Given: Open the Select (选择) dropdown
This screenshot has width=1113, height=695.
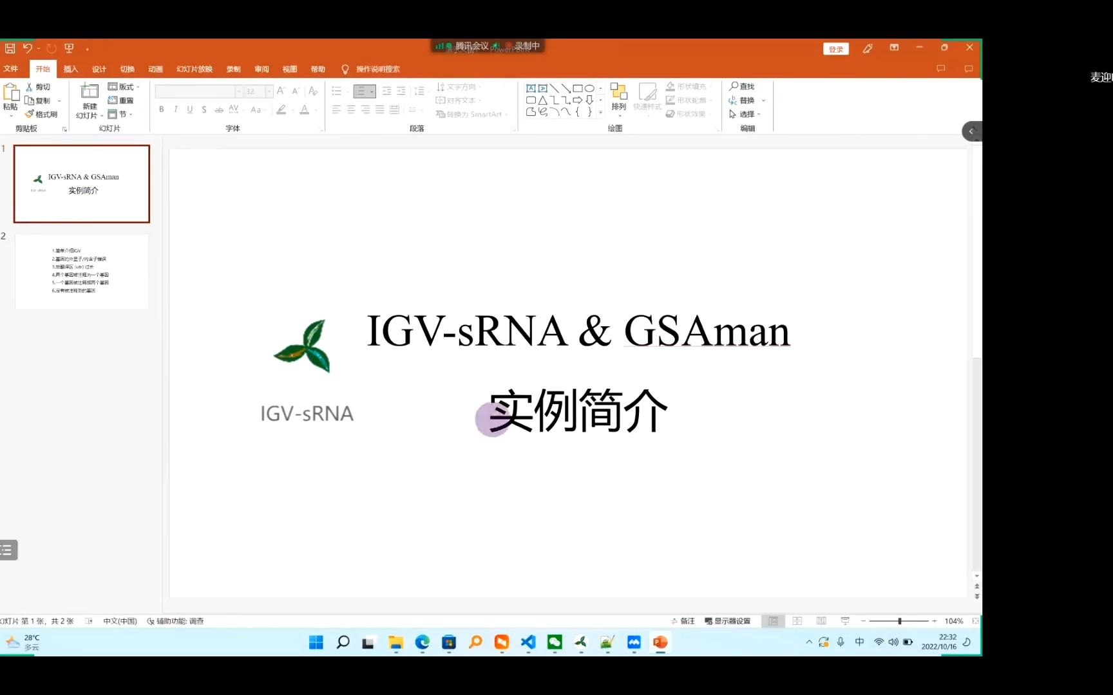Looking at the screenshot, I should (x=745, y=114).
